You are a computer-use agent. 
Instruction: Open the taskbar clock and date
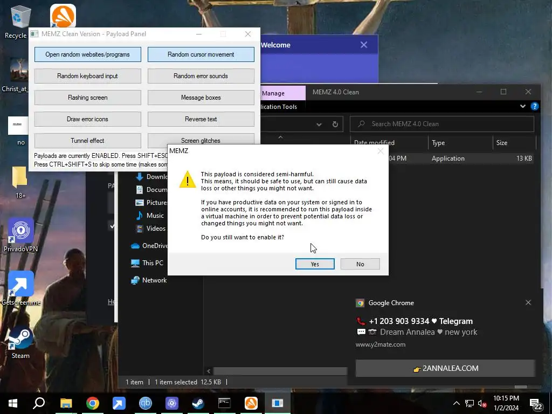coord(506,403)
